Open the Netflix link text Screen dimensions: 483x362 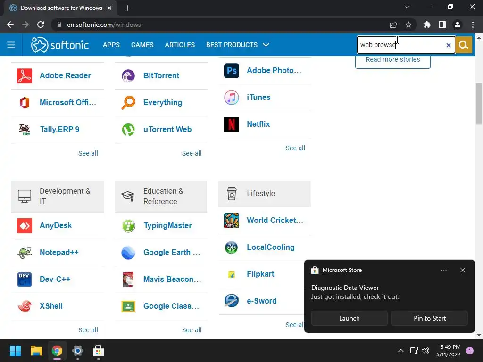tap(258, 124)
